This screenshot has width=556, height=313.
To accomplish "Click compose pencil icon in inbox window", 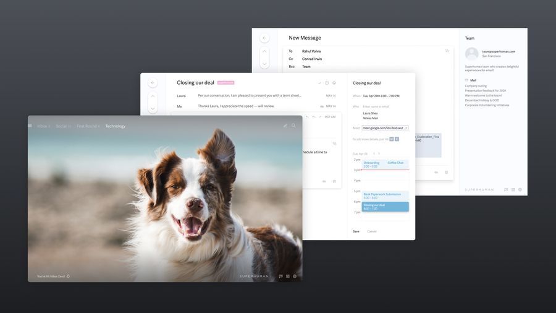I will tap(285, 126).
